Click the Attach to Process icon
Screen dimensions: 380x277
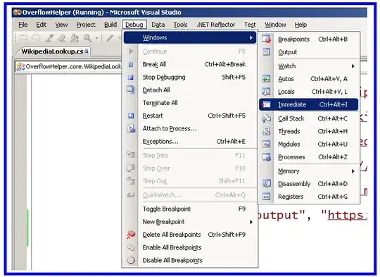click(131, 129)
